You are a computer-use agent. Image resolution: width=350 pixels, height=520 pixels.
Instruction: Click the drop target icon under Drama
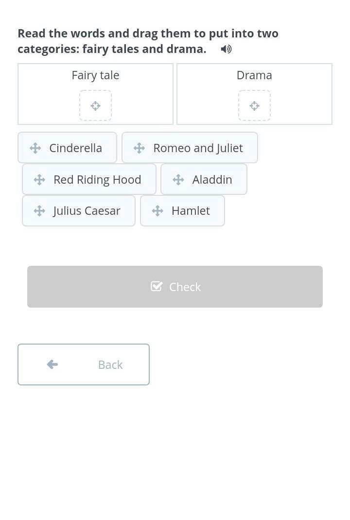(254, 105)
